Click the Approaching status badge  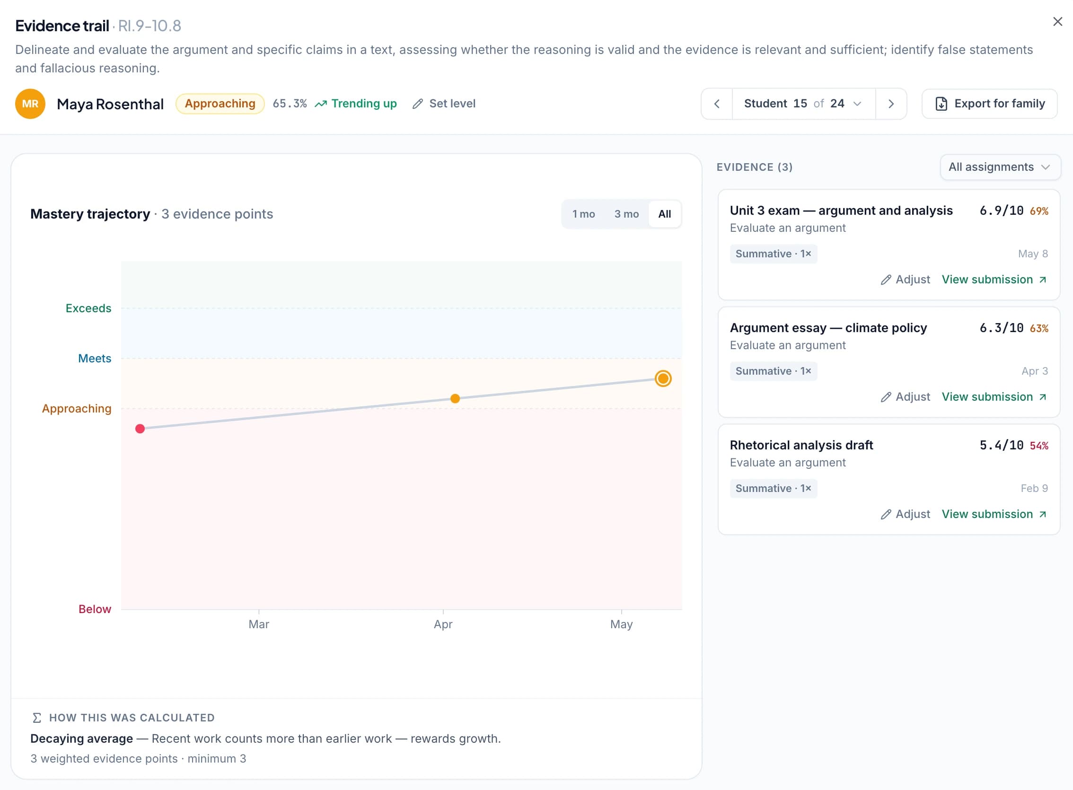point(220,104)
